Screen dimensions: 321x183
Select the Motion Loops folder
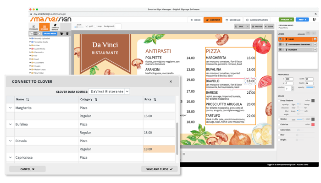coord(40,70)
